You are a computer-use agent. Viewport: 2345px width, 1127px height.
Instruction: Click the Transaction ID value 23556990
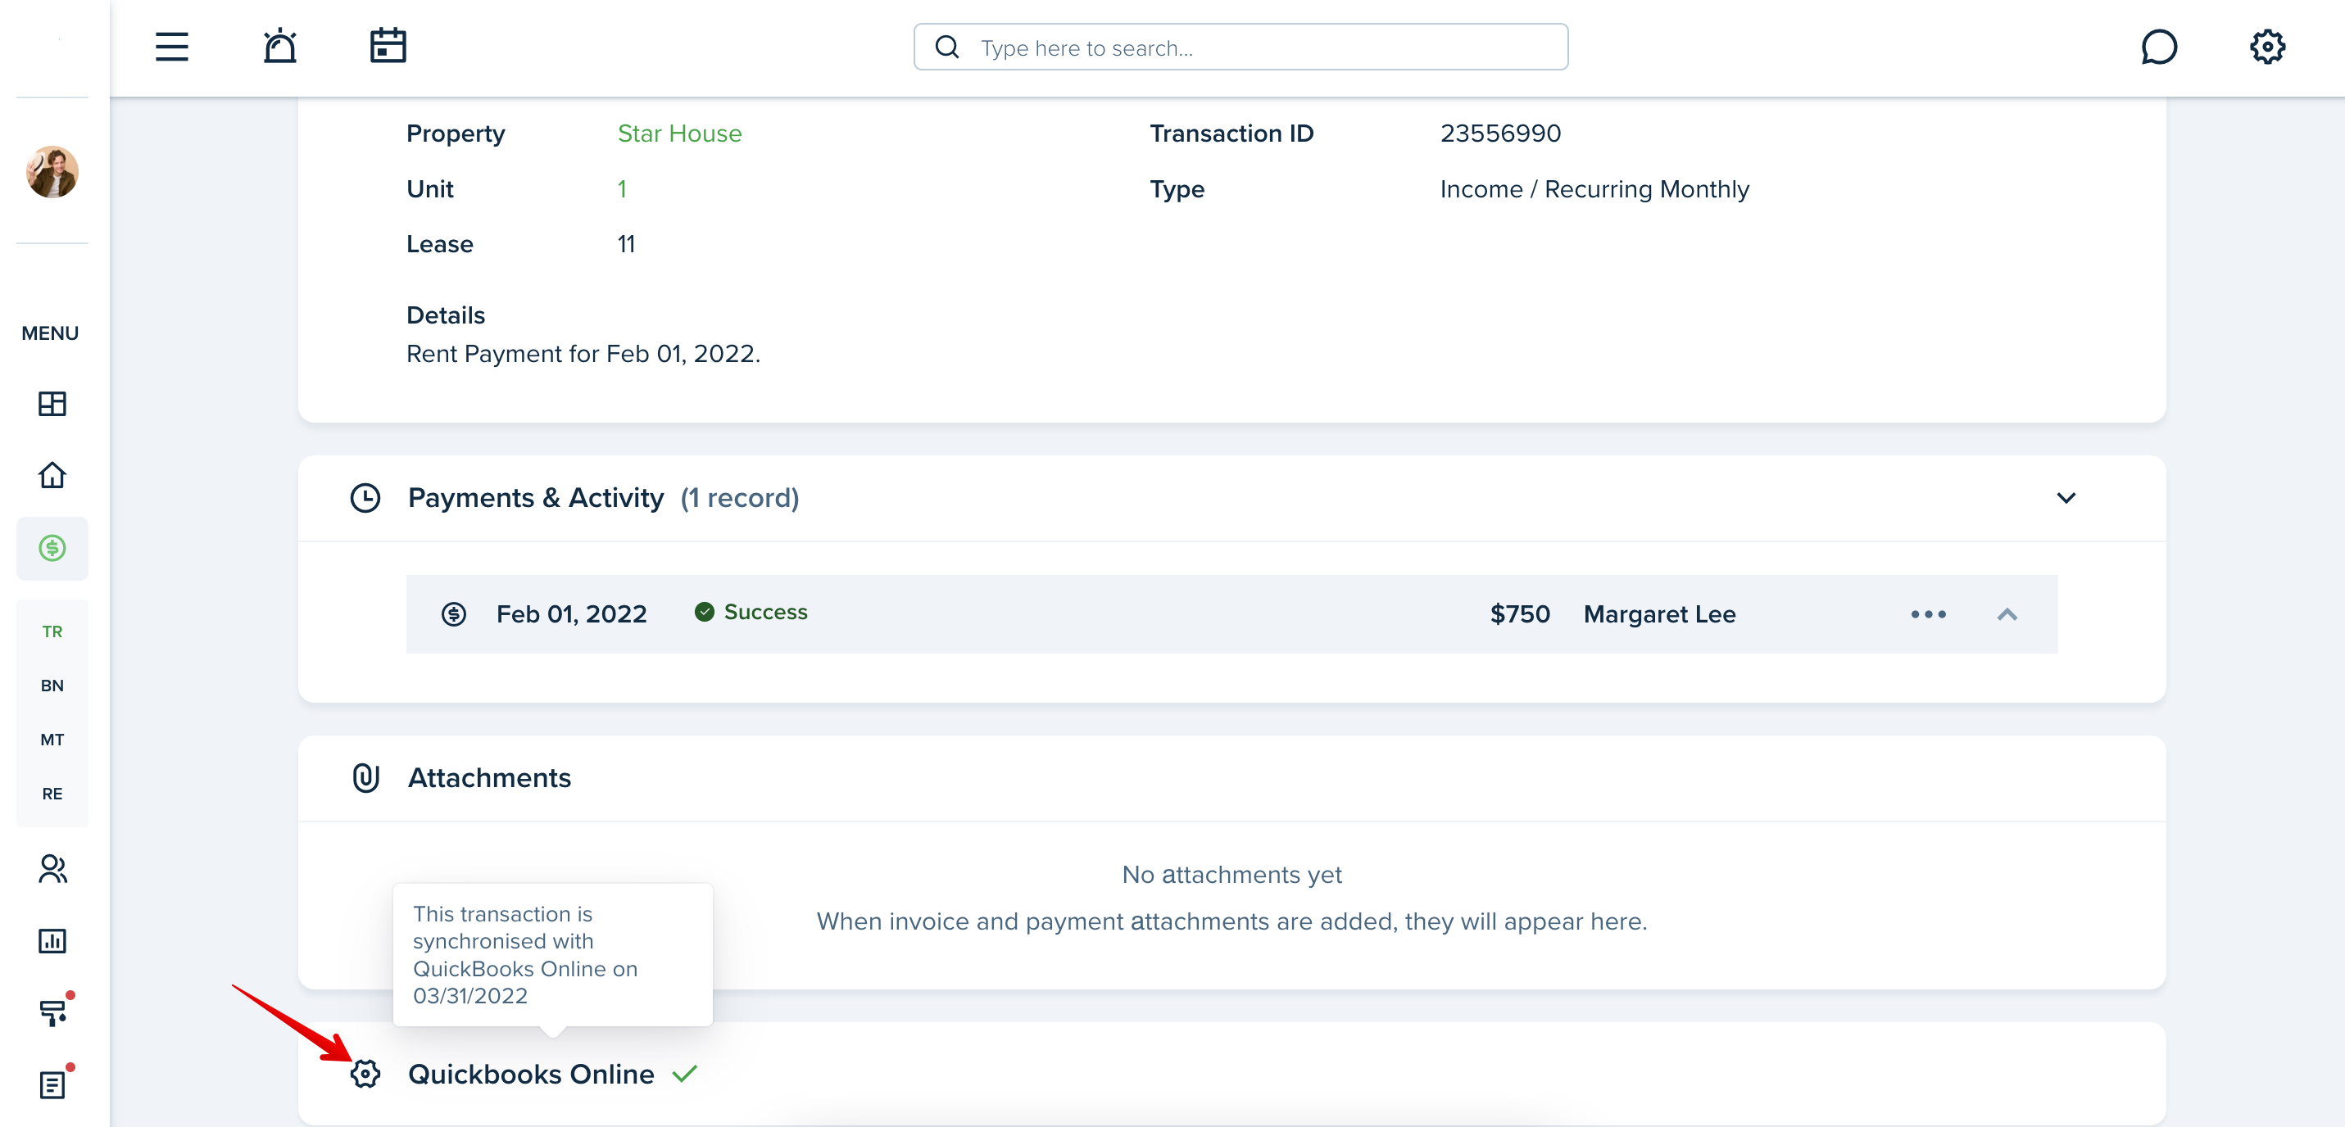click(x=1500, y=133)
